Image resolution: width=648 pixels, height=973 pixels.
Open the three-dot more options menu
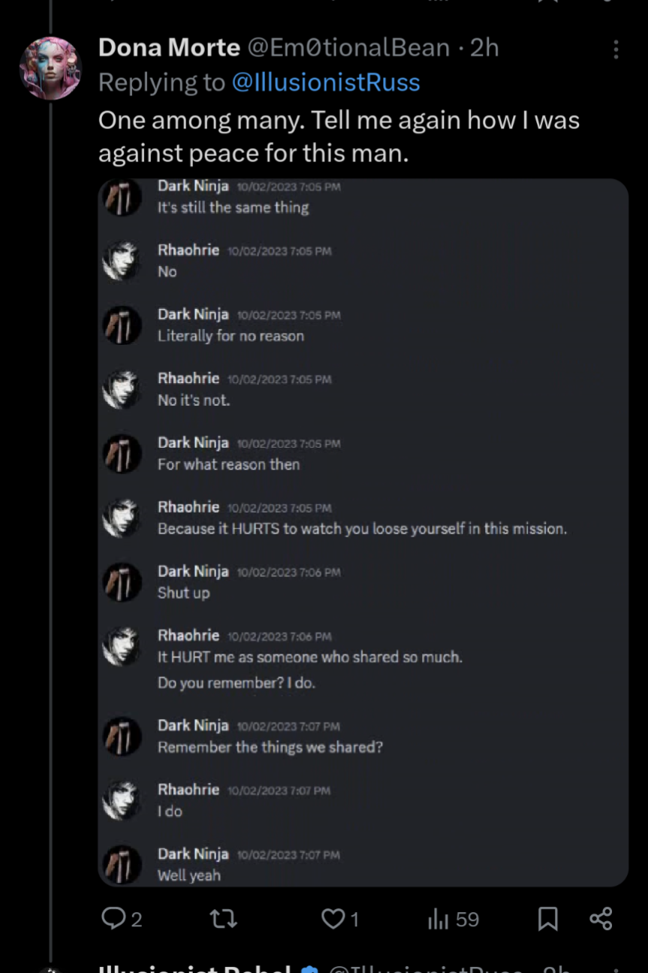(x=616, y=50)
